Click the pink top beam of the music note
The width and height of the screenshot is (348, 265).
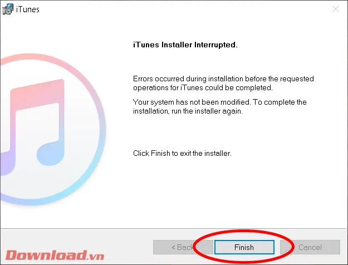click(37, 94)
